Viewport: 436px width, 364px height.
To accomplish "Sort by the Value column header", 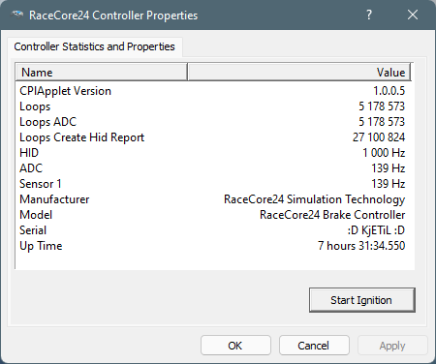I will click(298, 72).
